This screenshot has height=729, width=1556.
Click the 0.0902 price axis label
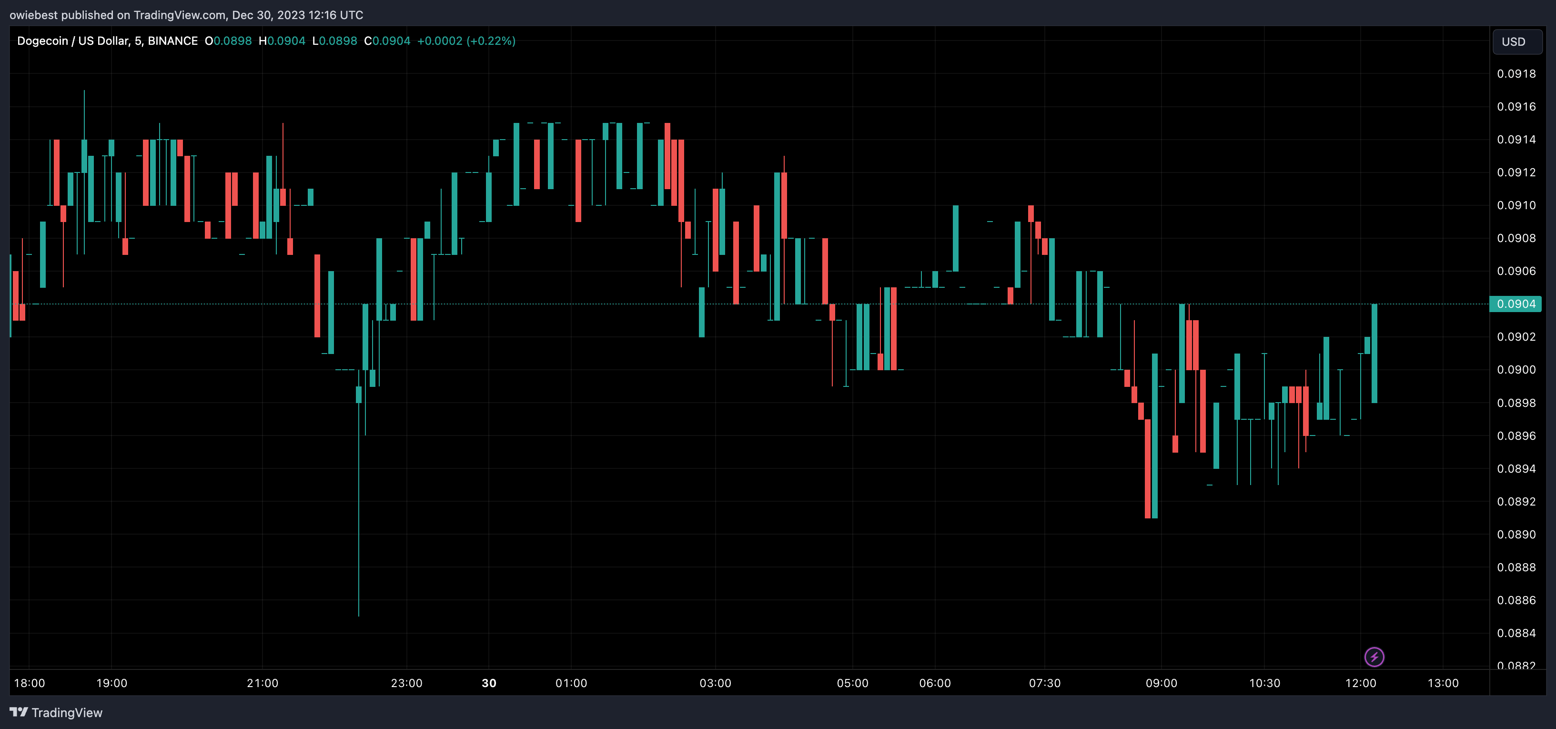click(x=1516, y=336)
